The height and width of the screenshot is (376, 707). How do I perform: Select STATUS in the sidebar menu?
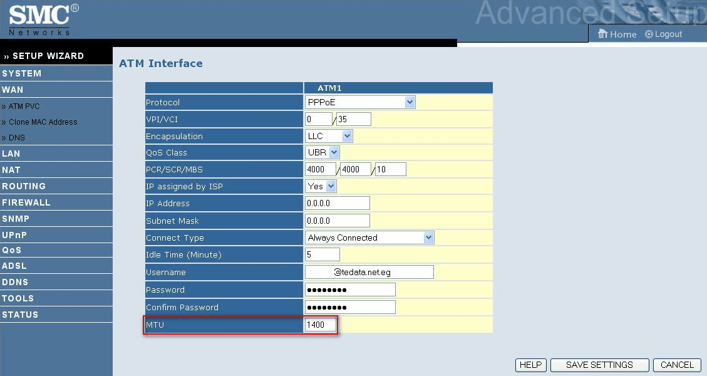[x=20, y=315]
